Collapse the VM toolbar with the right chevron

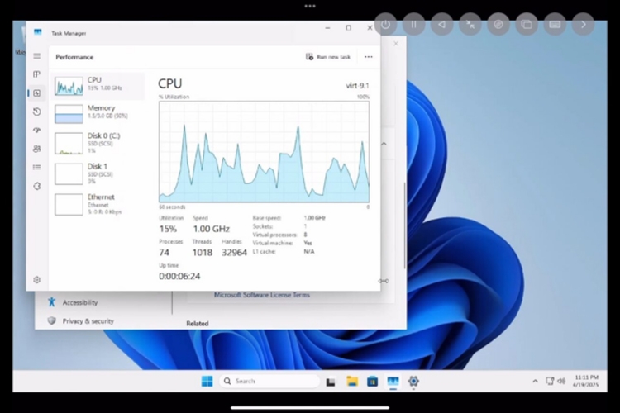coord(584,25)
